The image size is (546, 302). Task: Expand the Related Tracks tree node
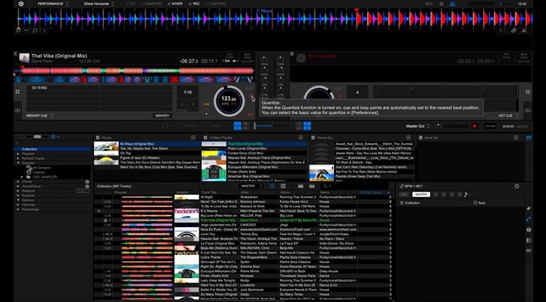click(18, 158)
